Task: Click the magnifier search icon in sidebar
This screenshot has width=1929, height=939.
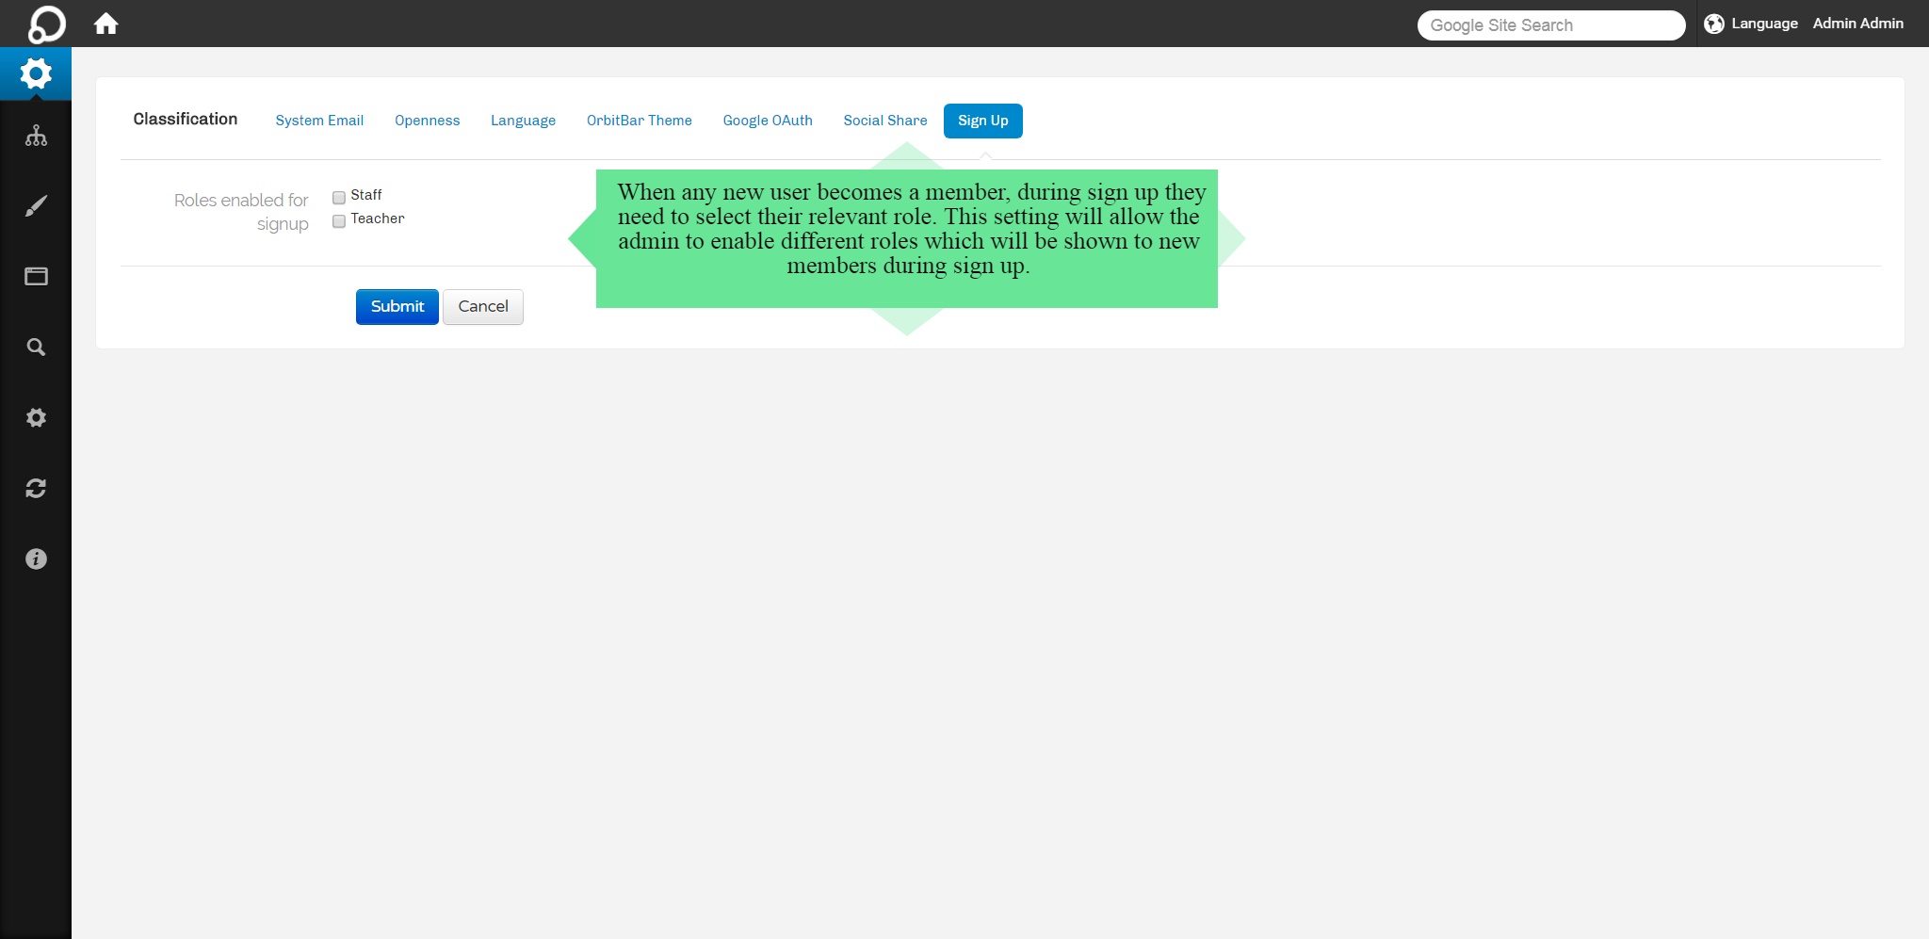Action: click(x=36, y=348)
